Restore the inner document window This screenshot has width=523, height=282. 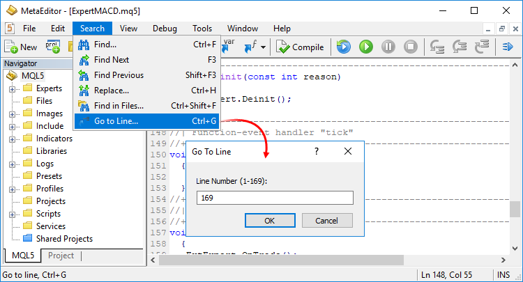coord(502,29)
